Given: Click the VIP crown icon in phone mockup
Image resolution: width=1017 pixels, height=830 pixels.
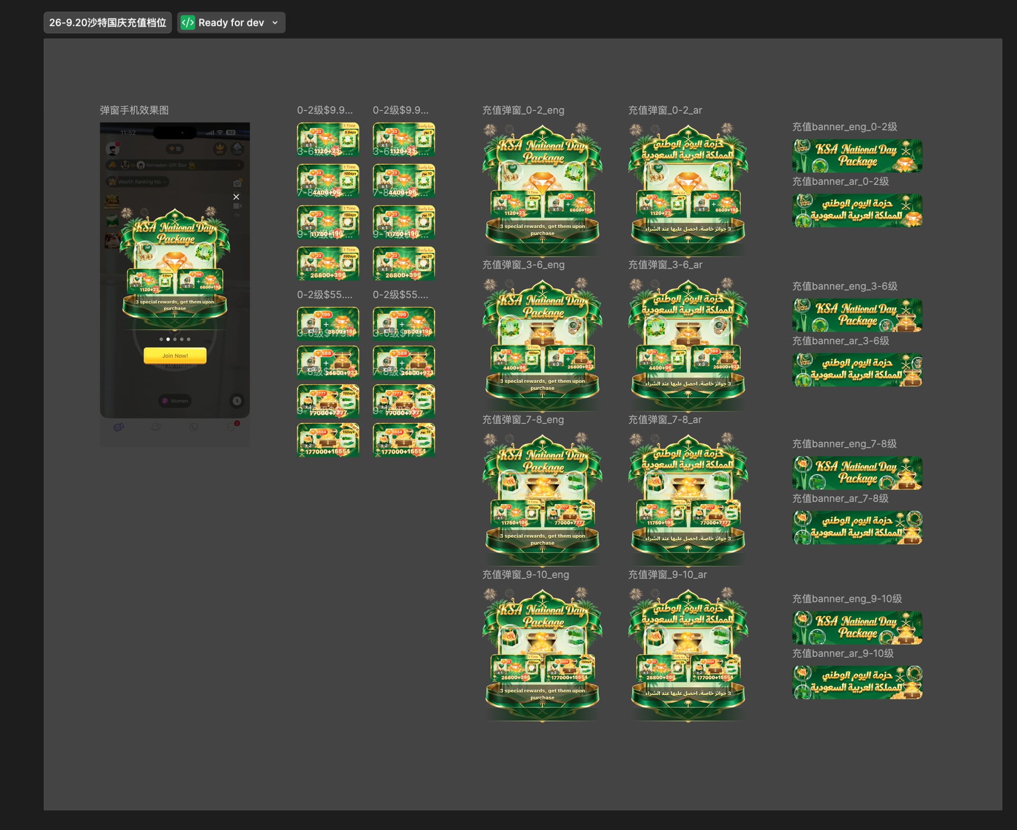Looking at the screenshot, I should tap(220, 149).
